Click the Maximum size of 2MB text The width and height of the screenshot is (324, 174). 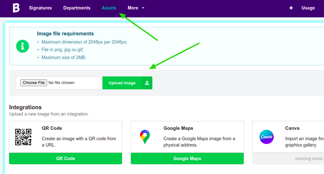[x=64, y=57]
